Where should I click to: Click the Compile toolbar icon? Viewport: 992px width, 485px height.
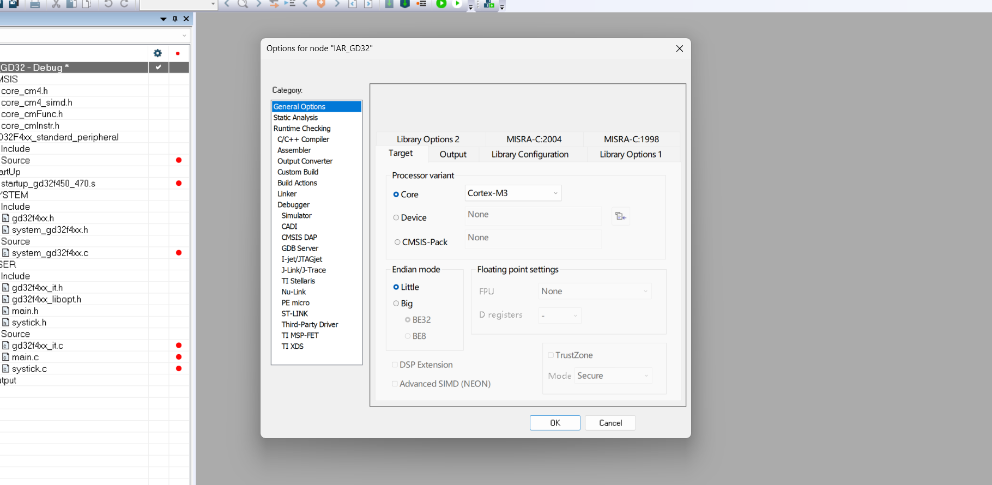point(389,3)
